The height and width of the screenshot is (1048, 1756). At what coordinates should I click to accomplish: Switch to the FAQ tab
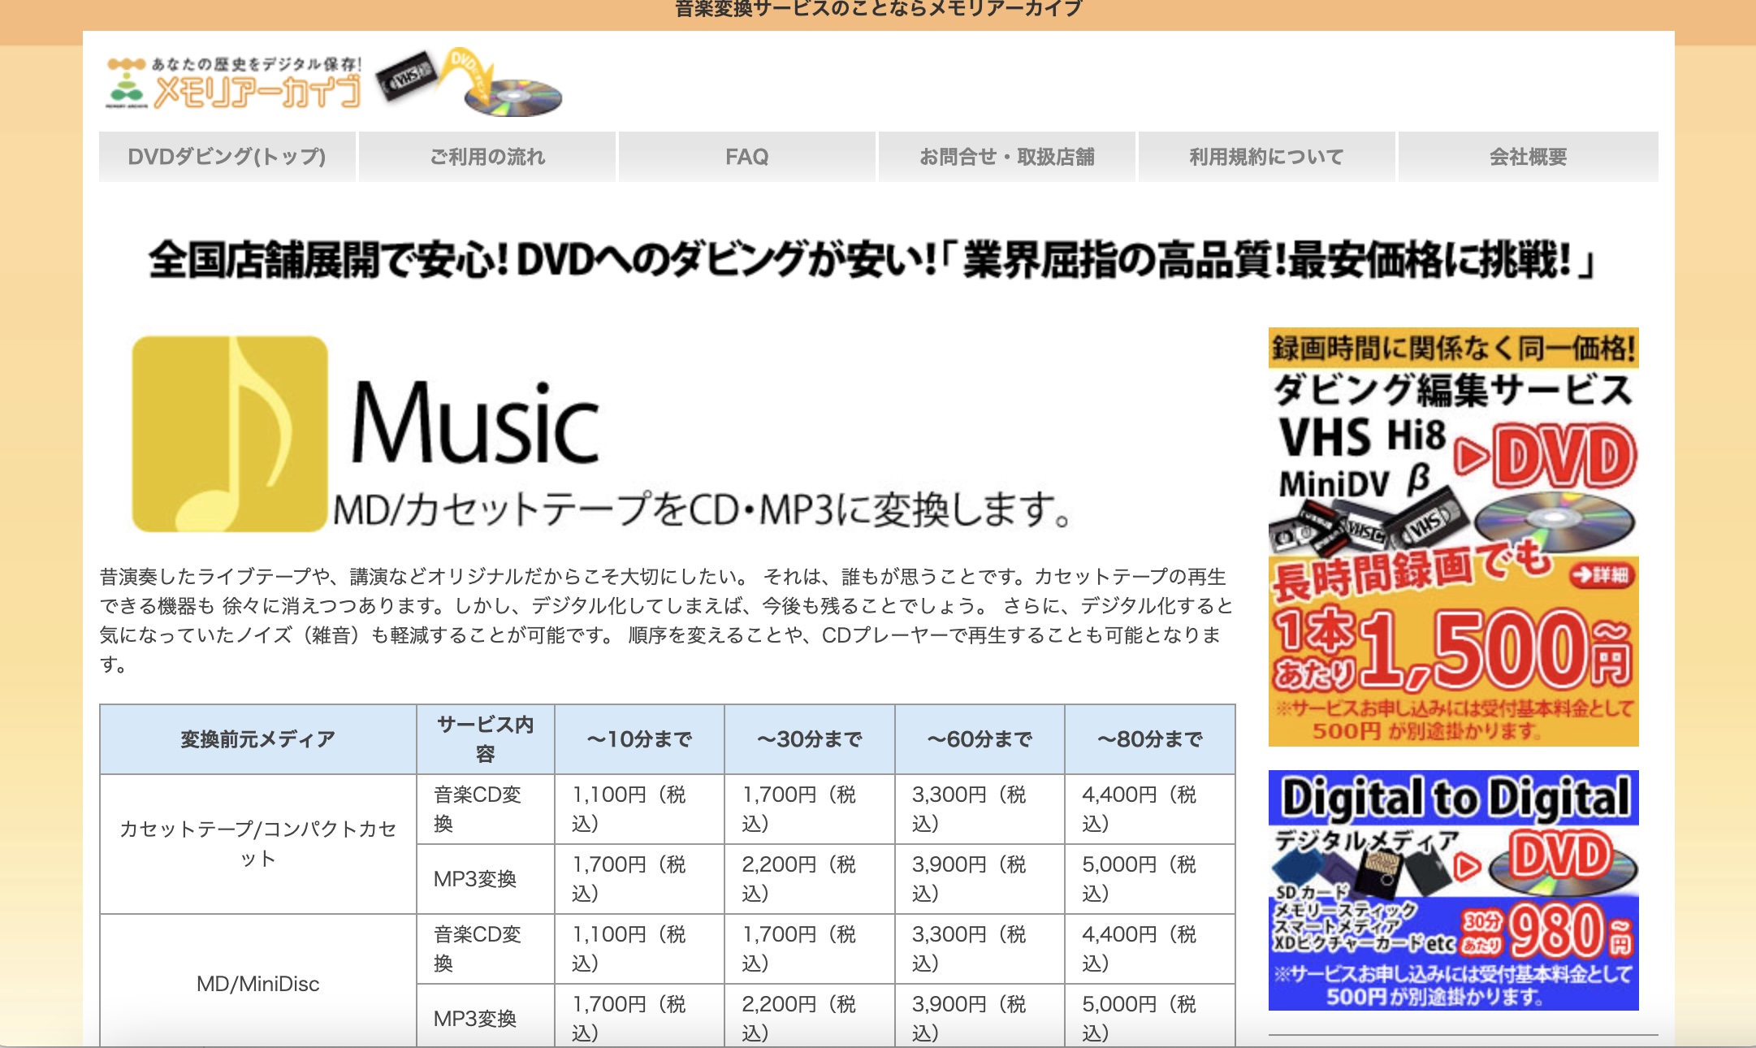[746, 156]
